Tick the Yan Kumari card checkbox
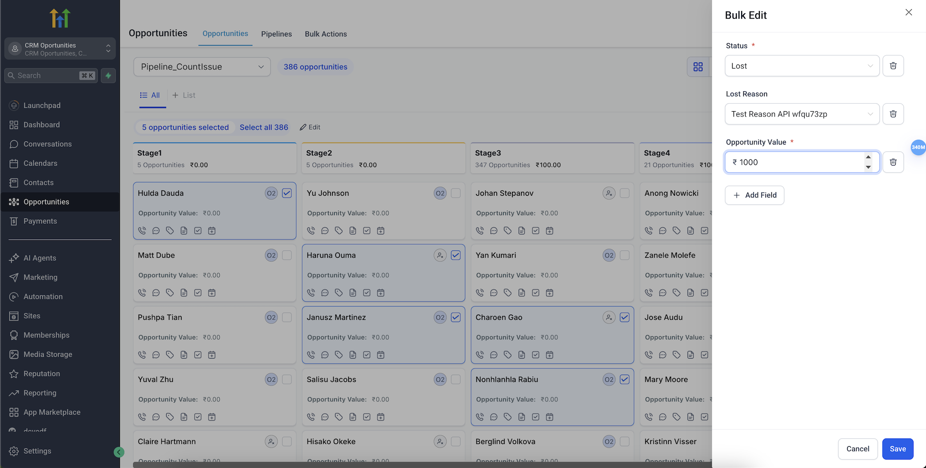The height and width of the screenshot is (468, 926). [x=624, y=255]
